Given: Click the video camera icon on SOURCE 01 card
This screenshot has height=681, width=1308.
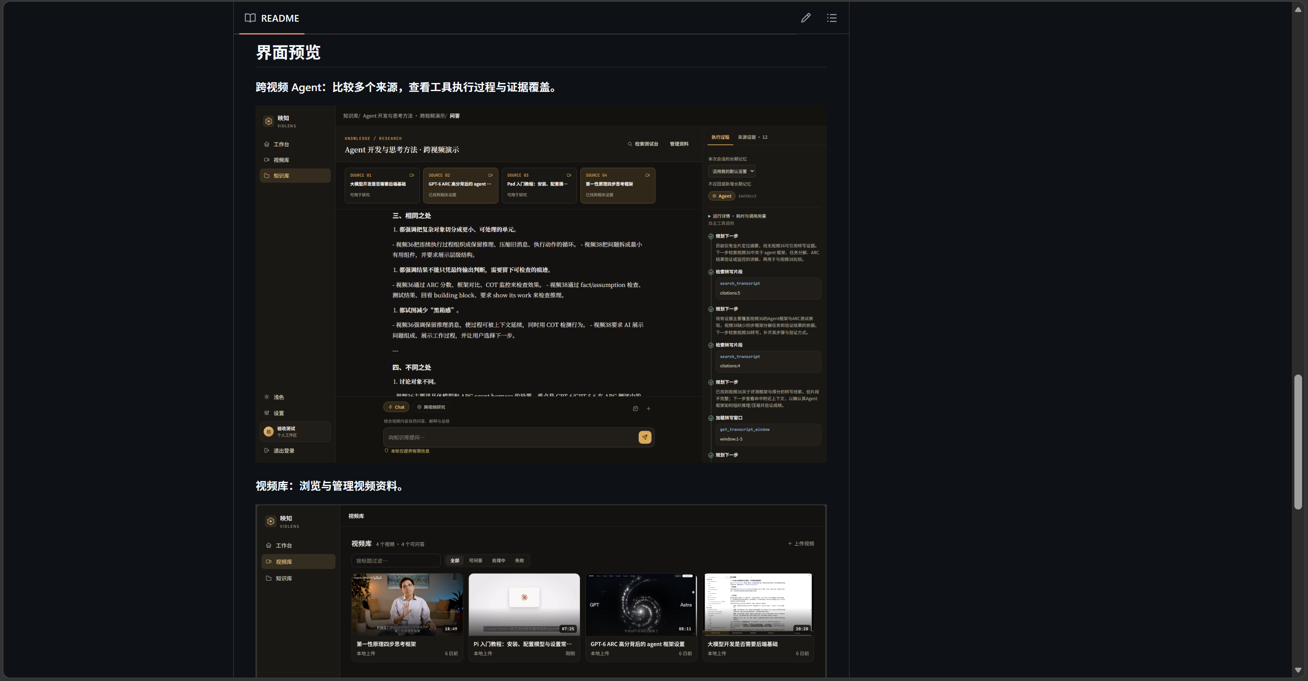Looking at the screenshot, I should pyautogui.click(x=412, y=175).
